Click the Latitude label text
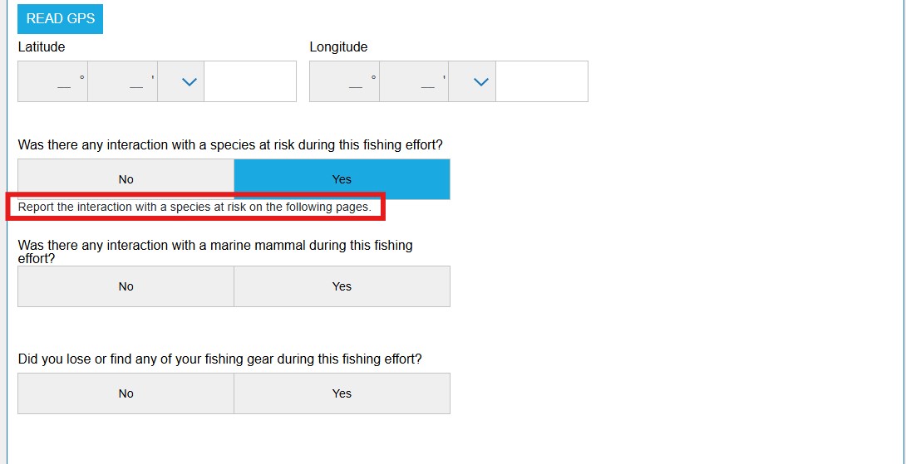 pyautogui.click(x=42, y=47)
